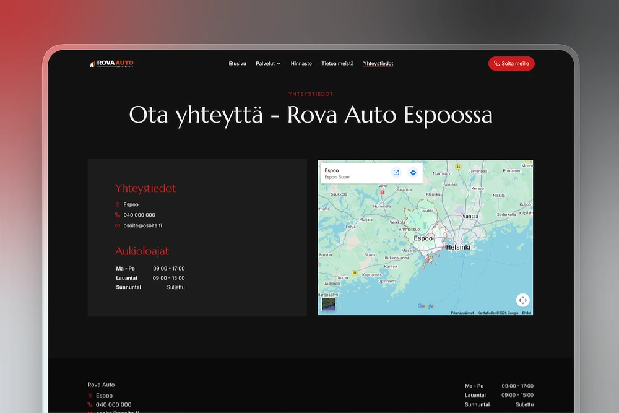619x413 pixels.
Task: Click the Sunnuntai row in the Aukioloajat card
Action: [x=150, y=287]
